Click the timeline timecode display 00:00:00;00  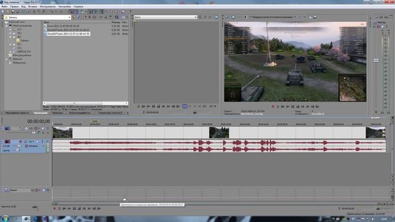point(38,121)
